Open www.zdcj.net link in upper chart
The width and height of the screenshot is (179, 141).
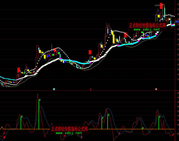click(147, 29)
